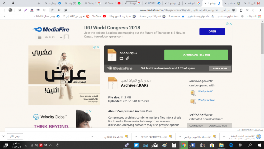The width and height of the screenshot is (264, 149).
Task: Show more bookmarks with the chevron
Action: 4,16
